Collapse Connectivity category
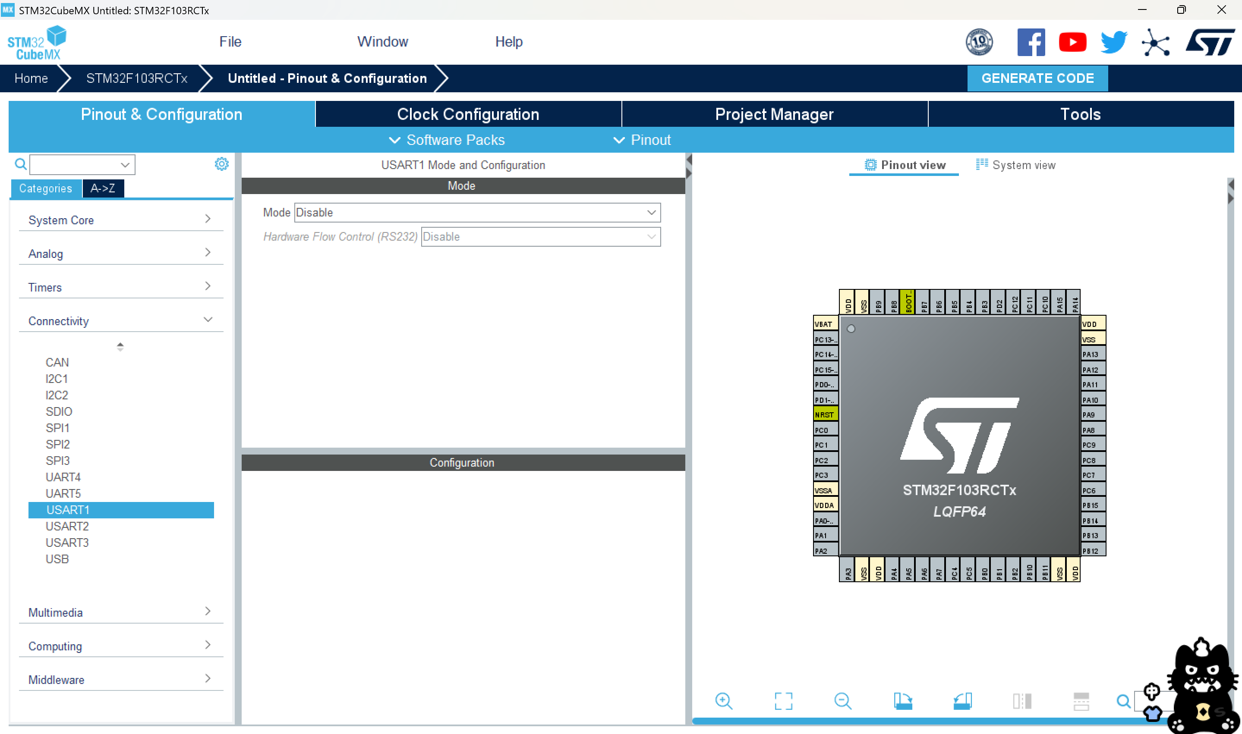 point(121,320)
